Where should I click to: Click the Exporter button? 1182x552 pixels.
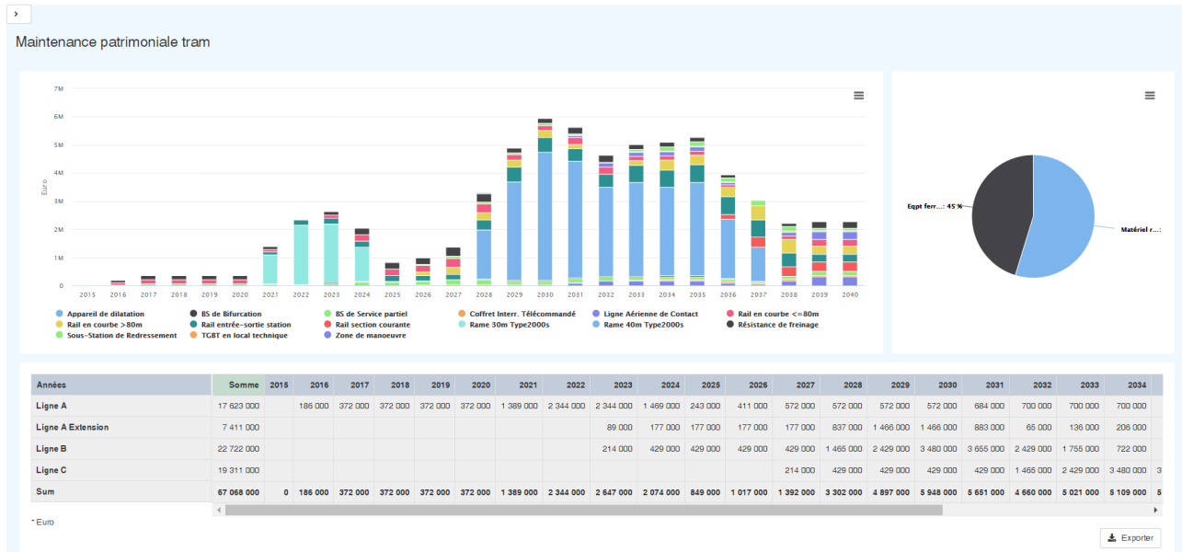point(1130,538)
